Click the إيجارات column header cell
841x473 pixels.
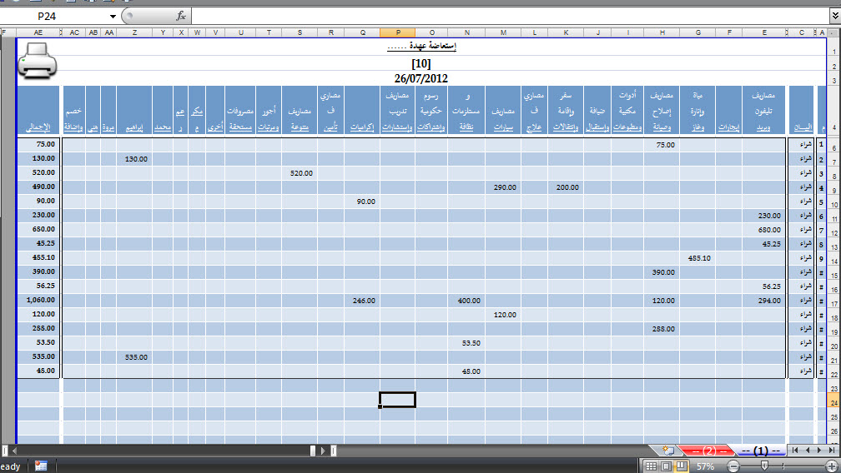(729, 110)
